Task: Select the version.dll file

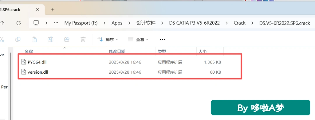Action: [121, 72]
